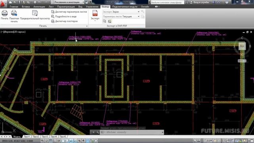254x143 pixels.
Task: Toggle 3D object snap in status bar
Action: (67, 141)
